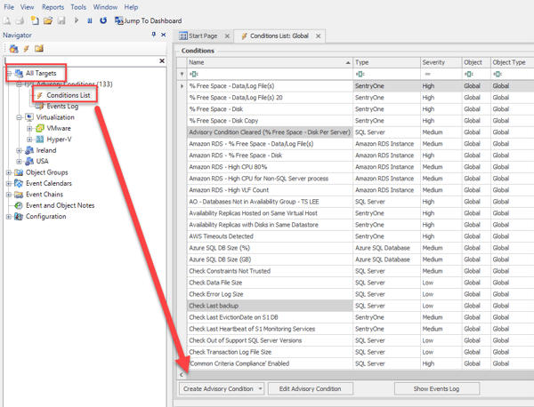
Task: Sort by the Type column header
Action: (386, 62)
